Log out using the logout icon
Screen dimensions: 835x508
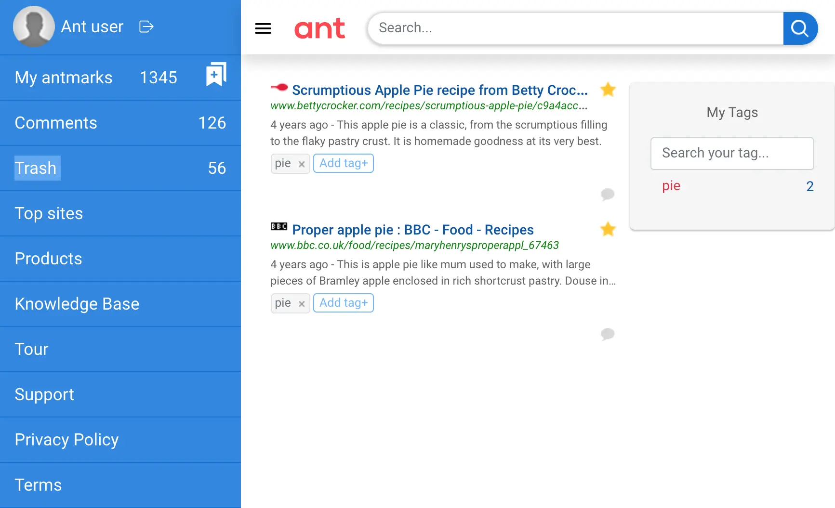(146, 26)
